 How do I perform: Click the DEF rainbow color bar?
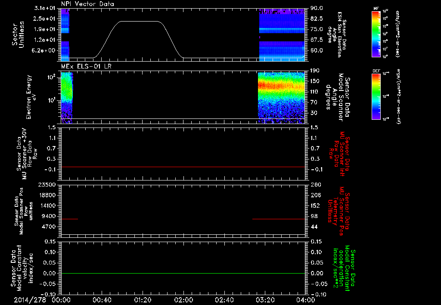(x=376, y=96)
